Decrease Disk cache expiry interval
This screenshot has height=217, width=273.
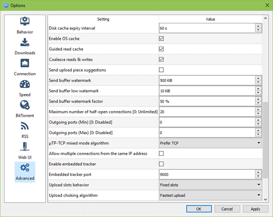tap(258, 30)
